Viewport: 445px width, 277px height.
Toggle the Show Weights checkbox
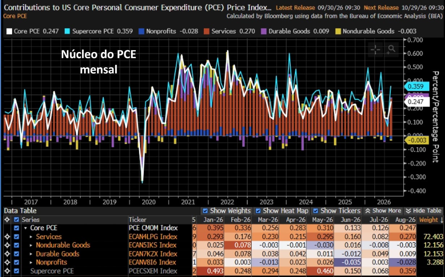[x=205, y=211]
